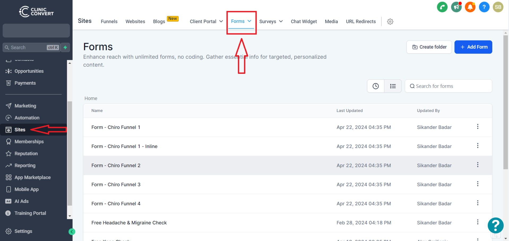Collapse sidebar with green chevron button
Viewport: 509px width, 241px height.
[72, 232]
